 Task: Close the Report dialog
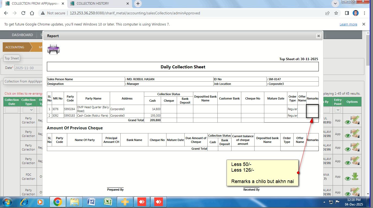click(x=319, y=36)
